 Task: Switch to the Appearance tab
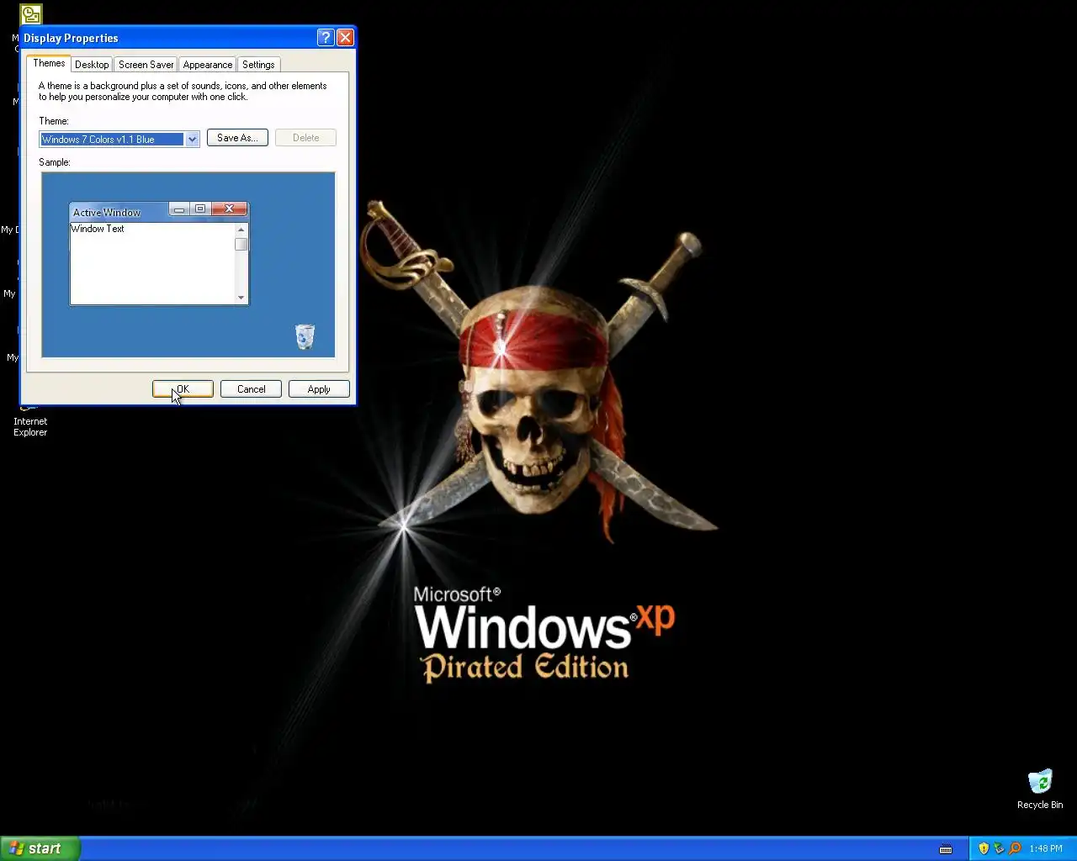tap(207, 65)
